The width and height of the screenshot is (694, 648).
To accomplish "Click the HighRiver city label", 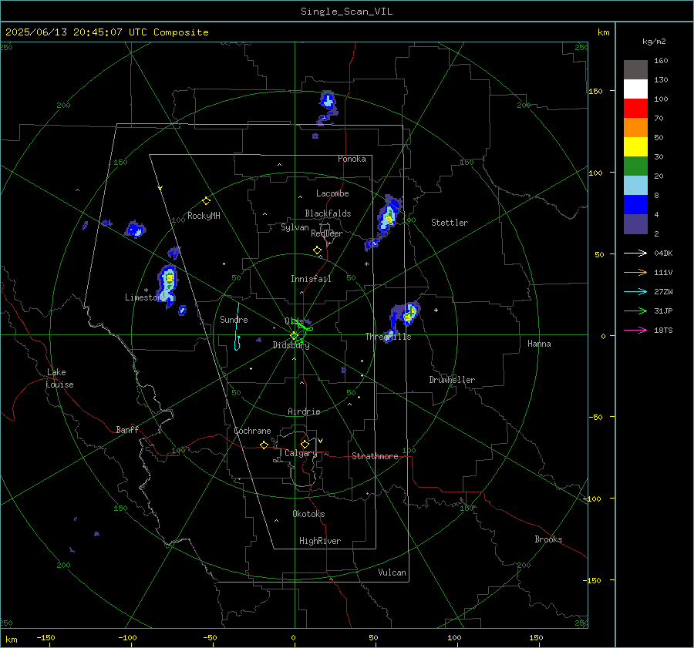I will 320,541.
